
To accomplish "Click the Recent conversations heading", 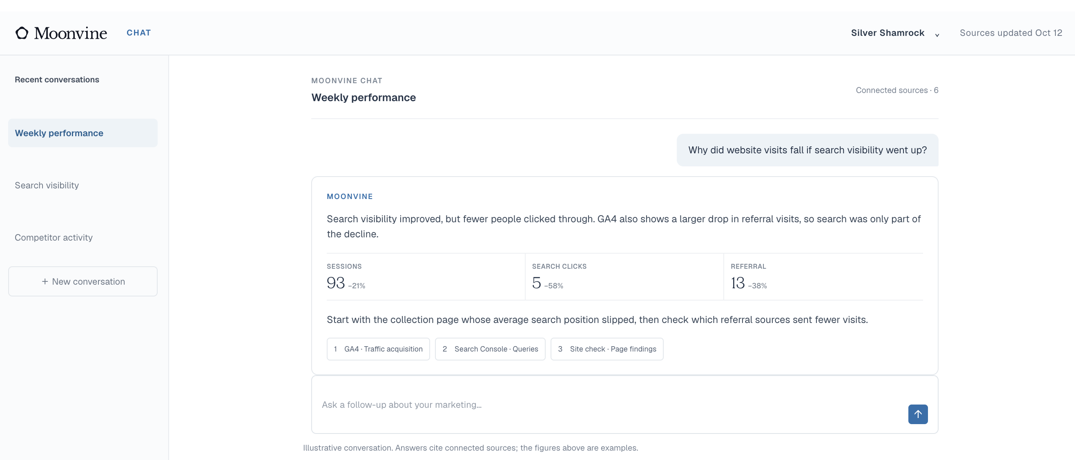I will point(57,80).
